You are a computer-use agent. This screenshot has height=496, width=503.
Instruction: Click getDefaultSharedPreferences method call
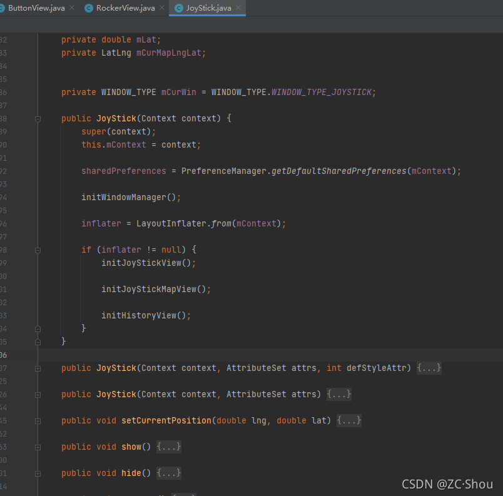point(338,171)
